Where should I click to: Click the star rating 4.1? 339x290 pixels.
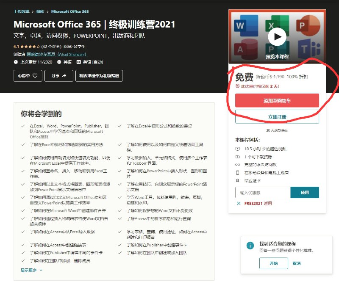(x=26, y=47)
